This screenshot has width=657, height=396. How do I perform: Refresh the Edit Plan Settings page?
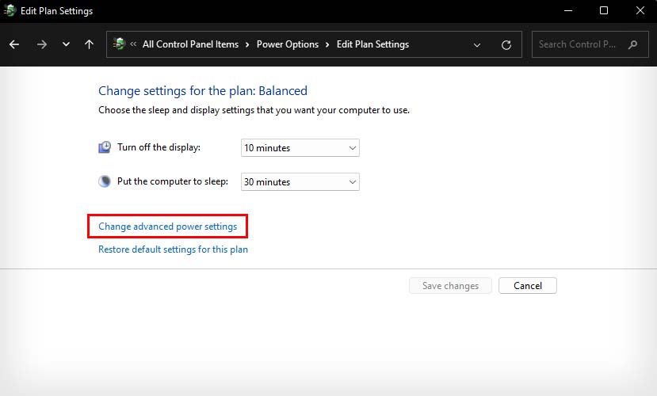(506, 45)
